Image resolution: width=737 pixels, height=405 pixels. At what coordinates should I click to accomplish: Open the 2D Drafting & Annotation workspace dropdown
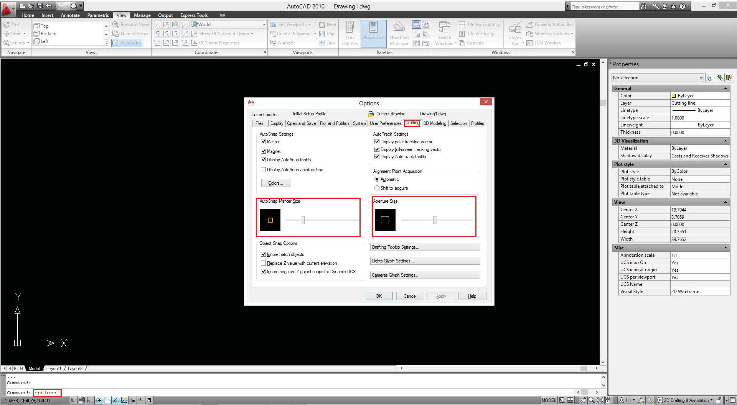(x=686, y=400)
